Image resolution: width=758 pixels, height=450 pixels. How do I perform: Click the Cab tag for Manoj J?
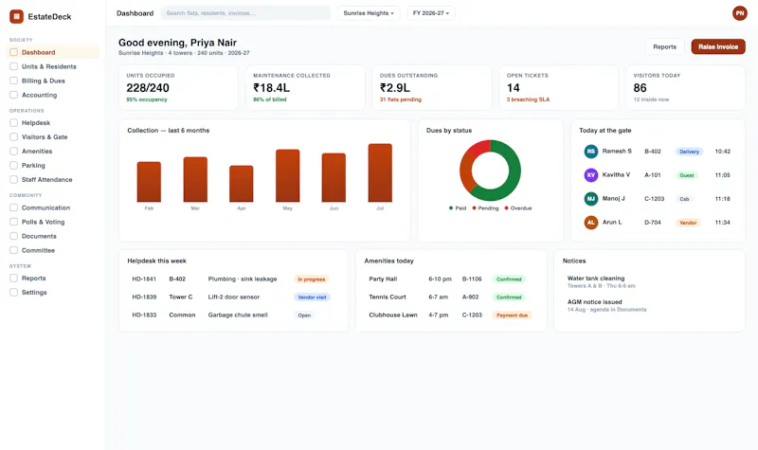point(684,199)
